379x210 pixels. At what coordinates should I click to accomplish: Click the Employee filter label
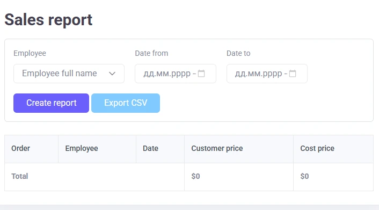30,53
